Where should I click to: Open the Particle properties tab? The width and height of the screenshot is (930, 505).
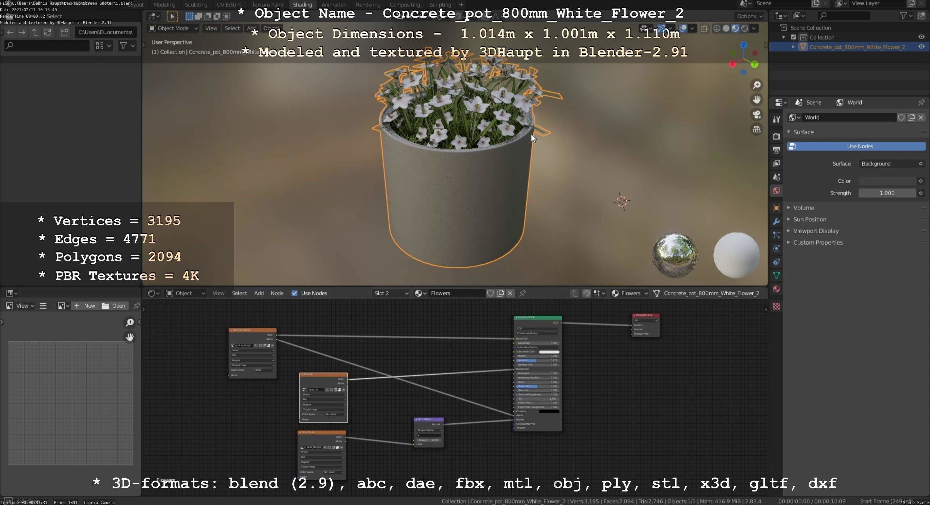(776, 235)
